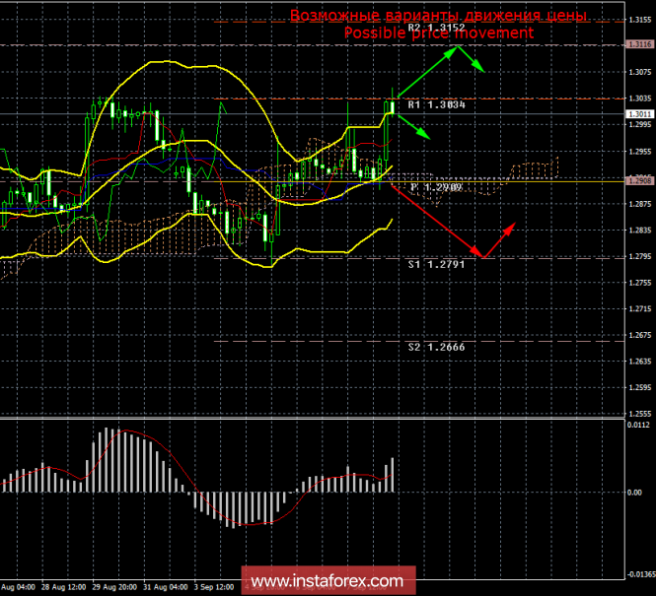The width and height of the screenshot is (656, 596).
Task: Select the S2 1.2666 support label
Action: (436, 347)
